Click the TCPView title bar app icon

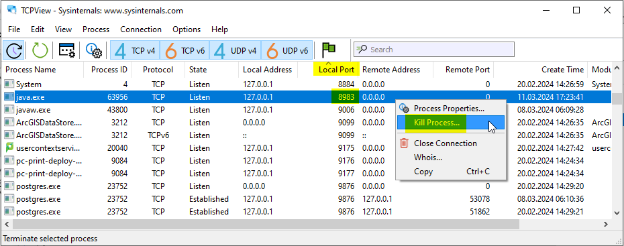[12, 10]
